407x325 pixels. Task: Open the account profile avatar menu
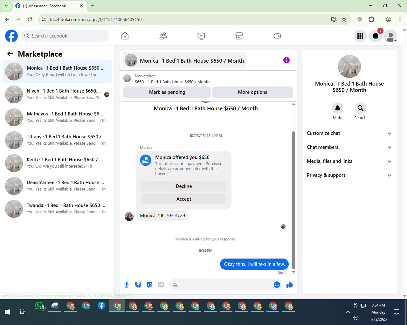391,36
